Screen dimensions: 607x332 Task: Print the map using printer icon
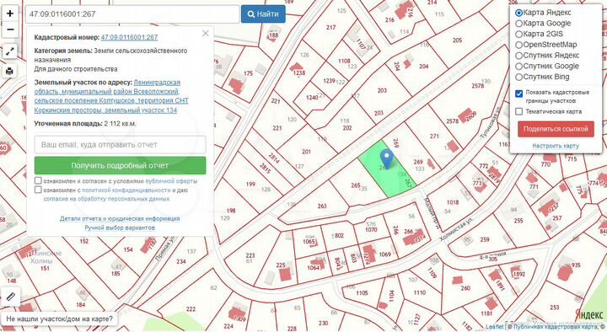tap(10, 71)
